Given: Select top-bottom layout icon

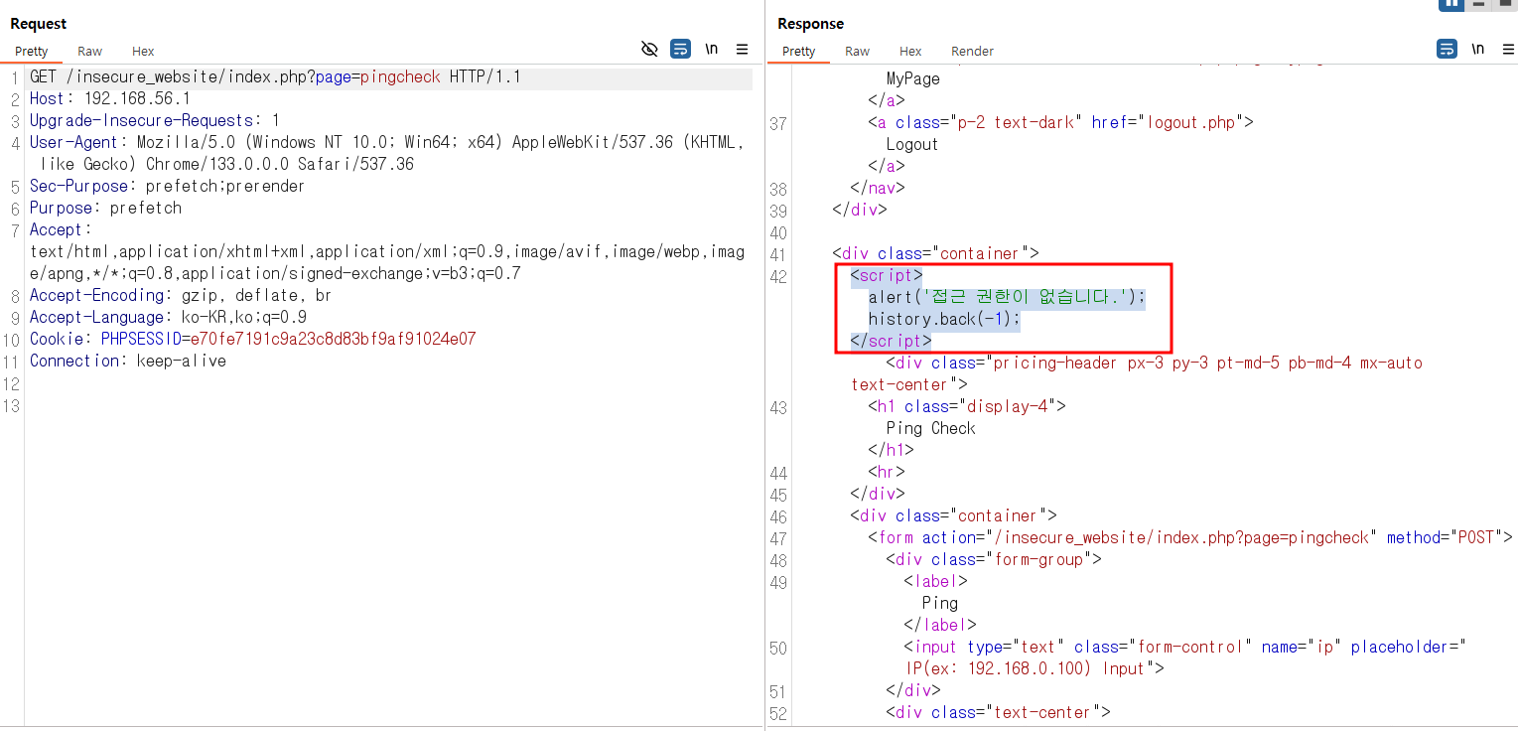Looking at the screenshot, I should point(1479,4).
